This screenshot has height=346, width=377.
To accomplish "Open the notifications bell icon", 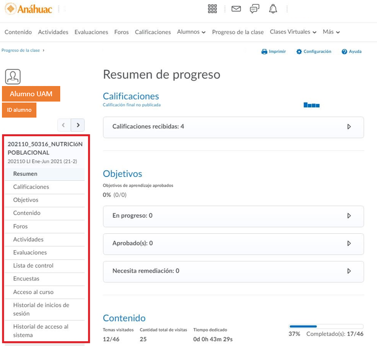I will click(273, 9).
